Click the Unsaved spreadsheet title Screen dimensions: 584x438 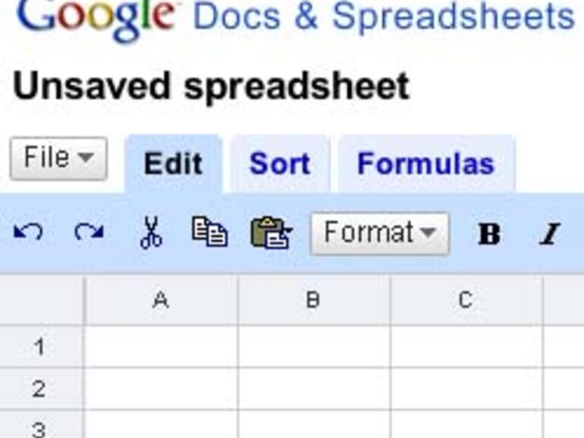coord(211,86)
